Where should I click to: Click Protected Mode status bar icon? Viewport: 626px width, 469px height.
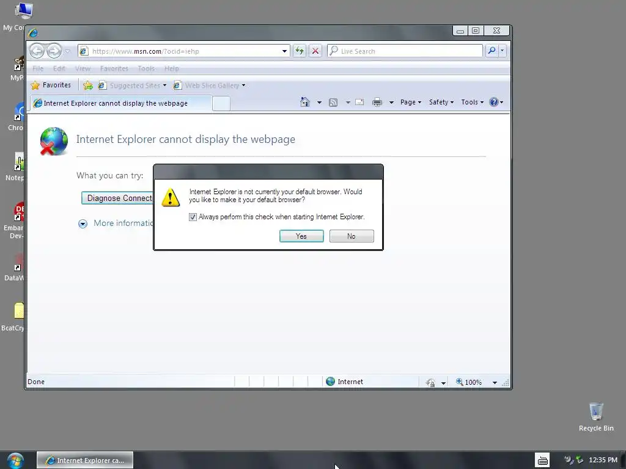(x=430, y=382)
